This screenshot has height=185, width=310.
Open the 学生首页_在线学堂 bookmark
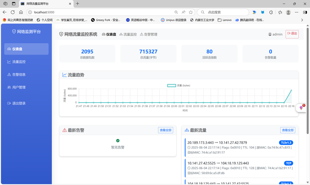coord(72,20)
